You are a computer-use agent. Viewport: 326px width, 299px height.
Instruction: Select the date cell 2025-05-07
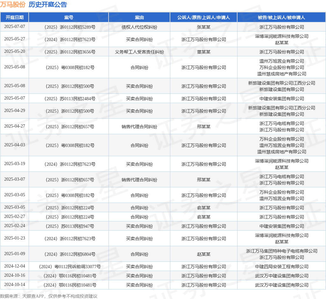[x=15, y=98]
